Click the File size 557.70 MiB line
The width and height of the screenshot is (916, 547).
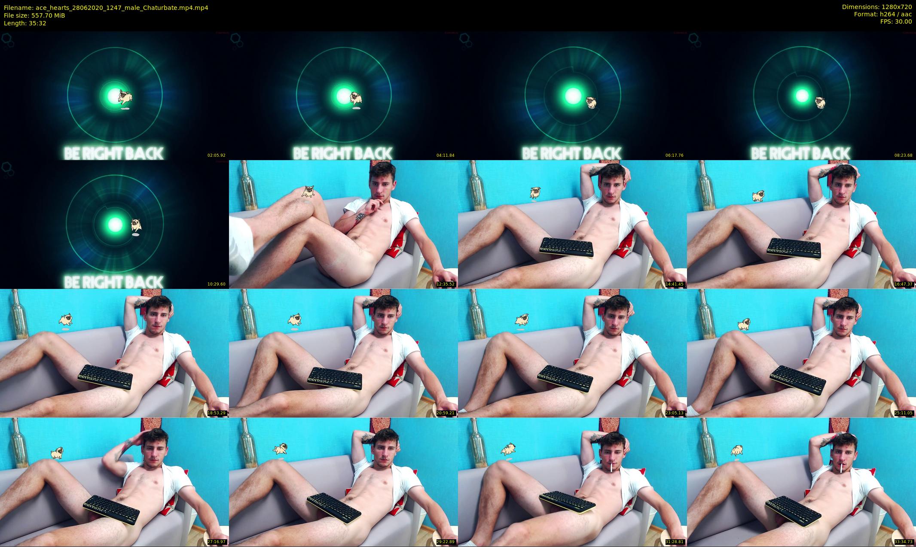click(x=34, y=15)
